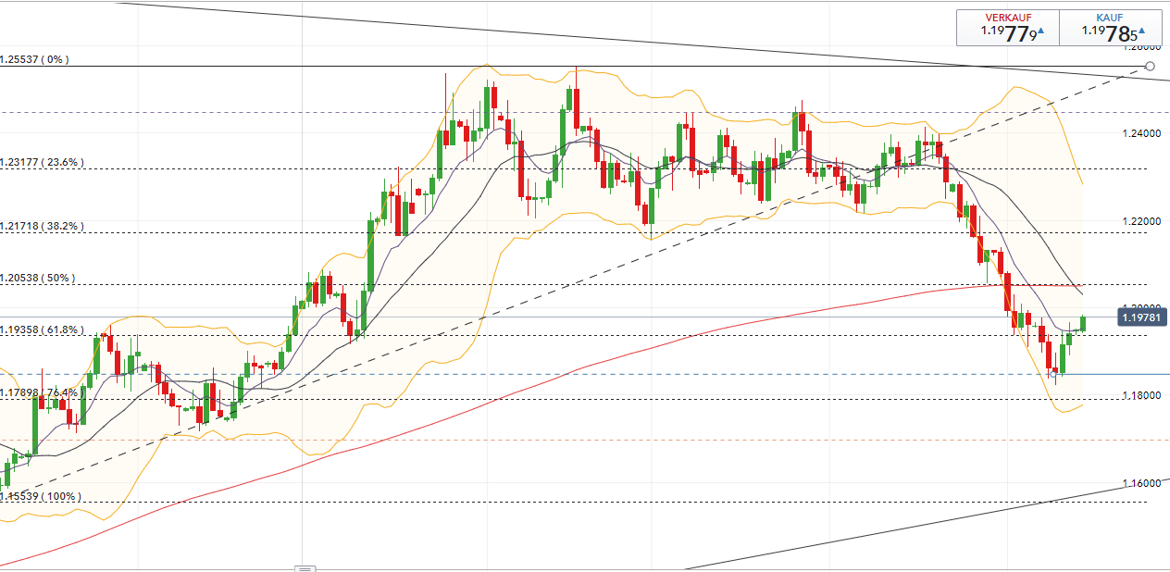Click the current price tag 1.19781
1170x572 pixels.
(x=1143, y=317)
